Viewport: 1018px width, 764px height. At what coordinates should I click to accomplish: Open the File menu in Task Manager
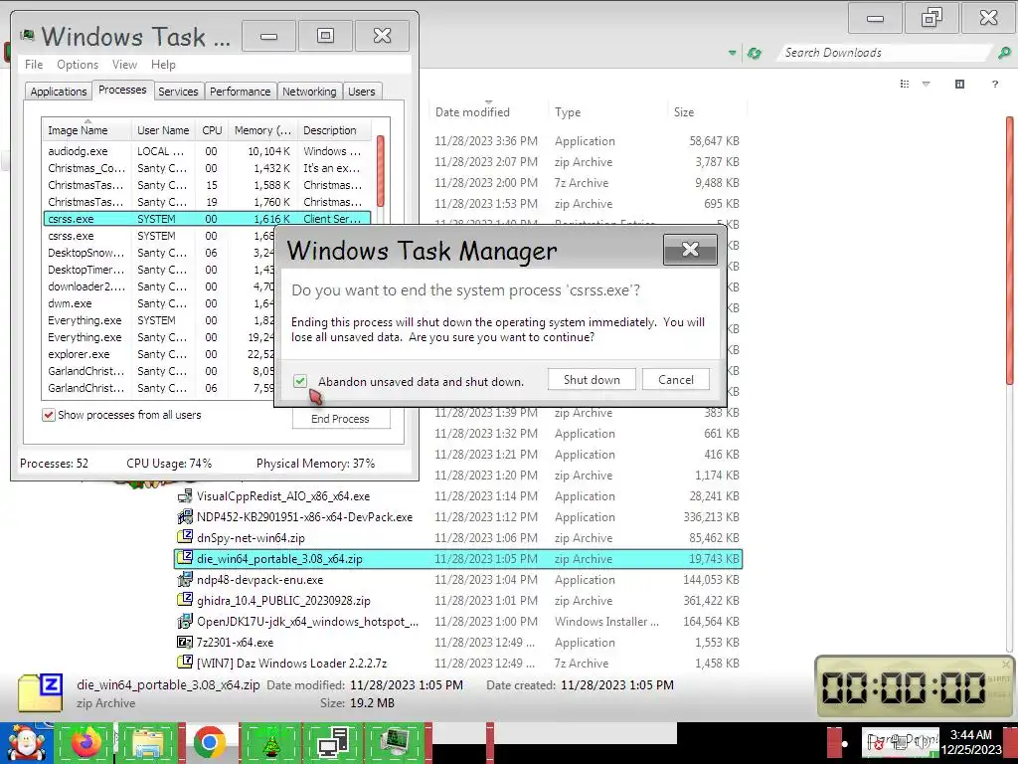pos(34,65)
